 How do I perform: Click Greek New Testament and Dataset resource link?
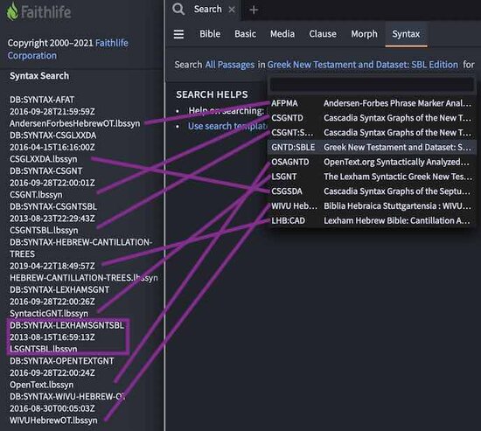[x=363, y=65]
